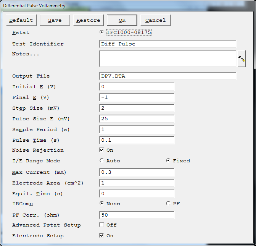
Task: Confirm the dialog with OK
Action: pos(122,20)
